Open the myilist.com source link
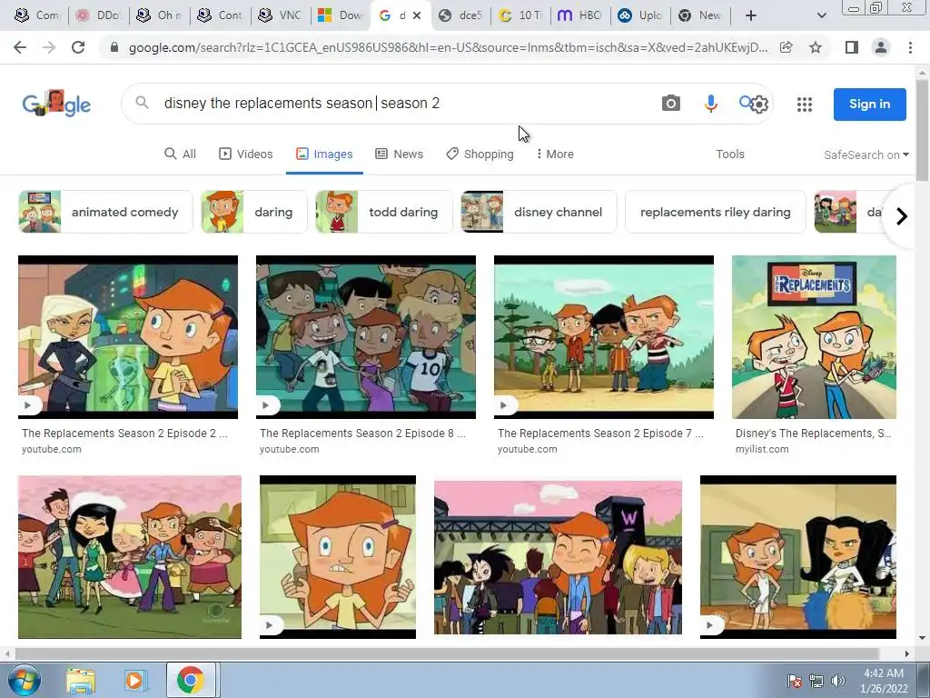 tap(762, 449)
